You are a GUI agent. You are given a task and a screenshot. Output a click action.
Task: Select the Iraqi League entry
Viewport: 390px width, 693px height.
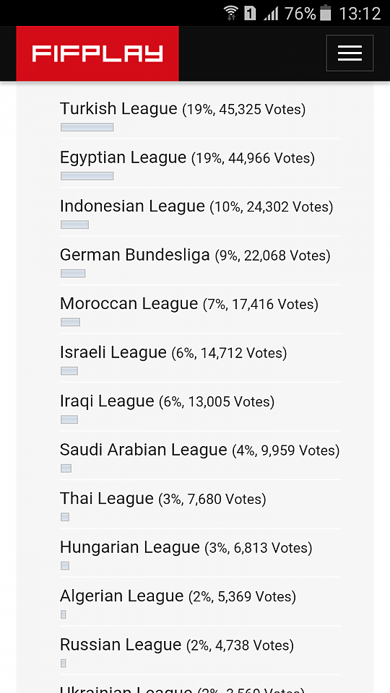[200, 407]
